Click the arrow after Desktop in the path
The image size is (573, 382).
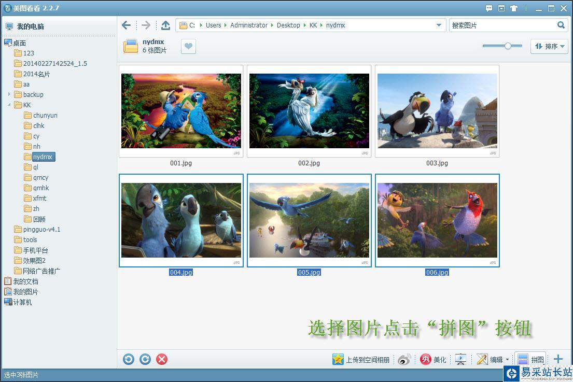pyautogui.click(x=304, y=25)
